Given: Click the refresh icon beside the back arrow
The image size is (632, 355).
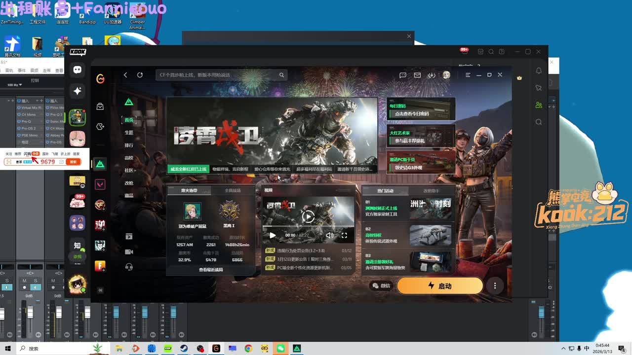Looking at the screenshot, I should coord(140,75).
